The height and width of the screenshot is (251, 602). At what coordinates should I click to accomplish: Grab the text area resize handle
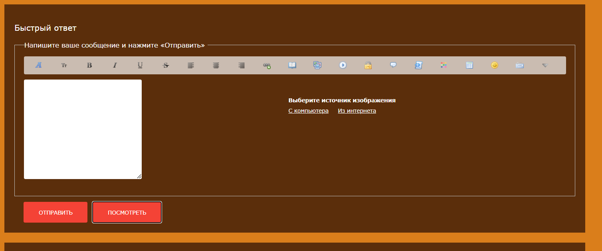click(x=139, y=176)
